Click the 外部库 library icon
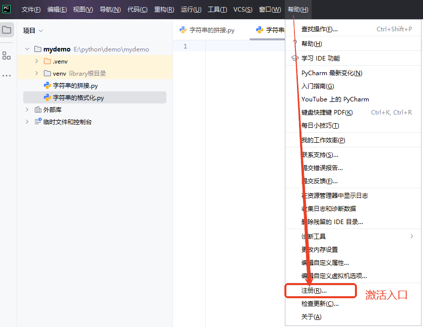423x327 pixels. (x=38, y=110)
